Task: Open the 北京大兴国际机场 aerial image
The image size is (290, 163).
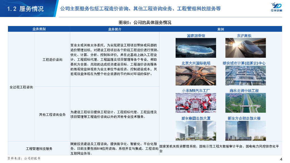Action: 196,75
